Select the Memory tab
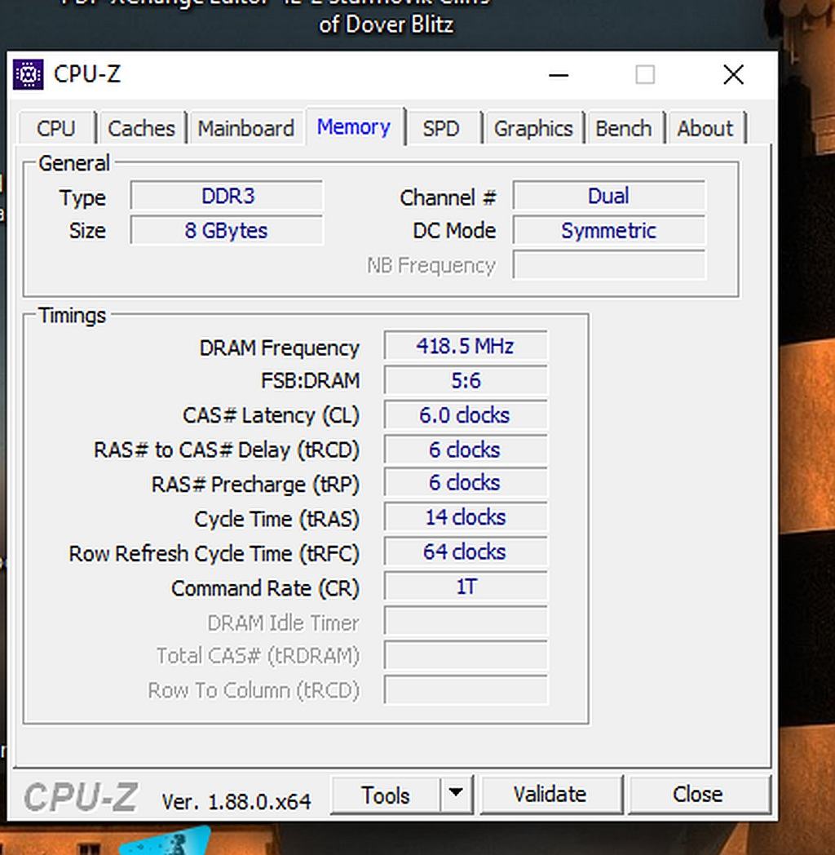Image resolution: width=835 pixels, height=855 pixels. tap(354, 127)
